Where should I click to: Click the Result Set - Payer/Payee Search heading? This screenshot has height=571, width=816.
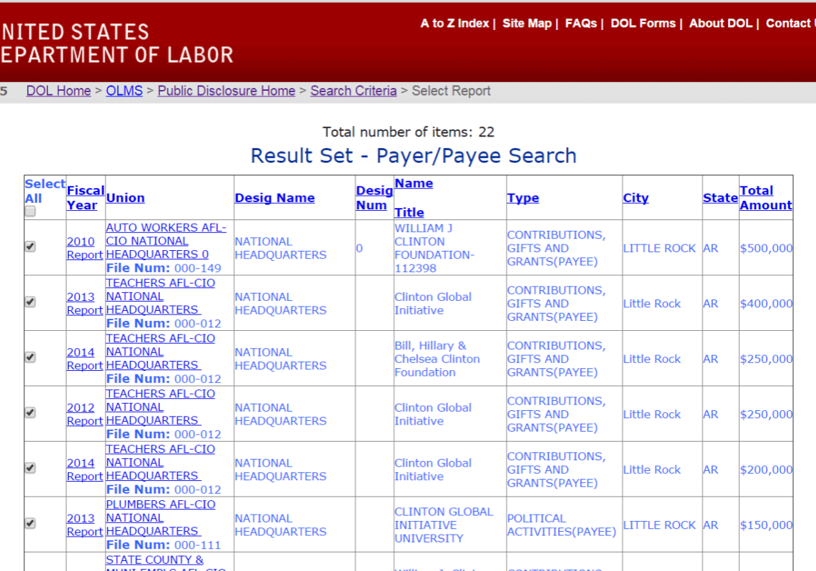(x=414, y=156)
